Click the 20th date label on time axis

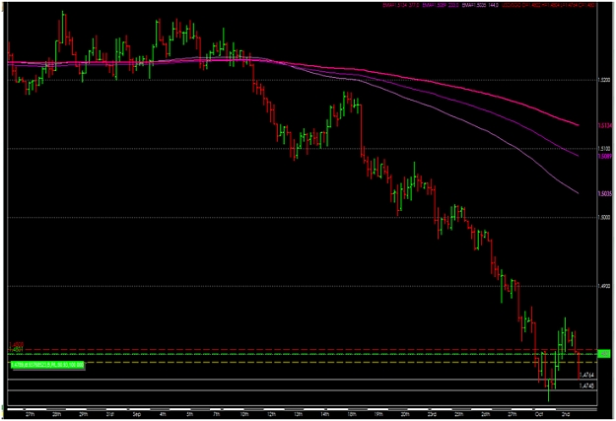pyautogui.click(x=405, y=414)
